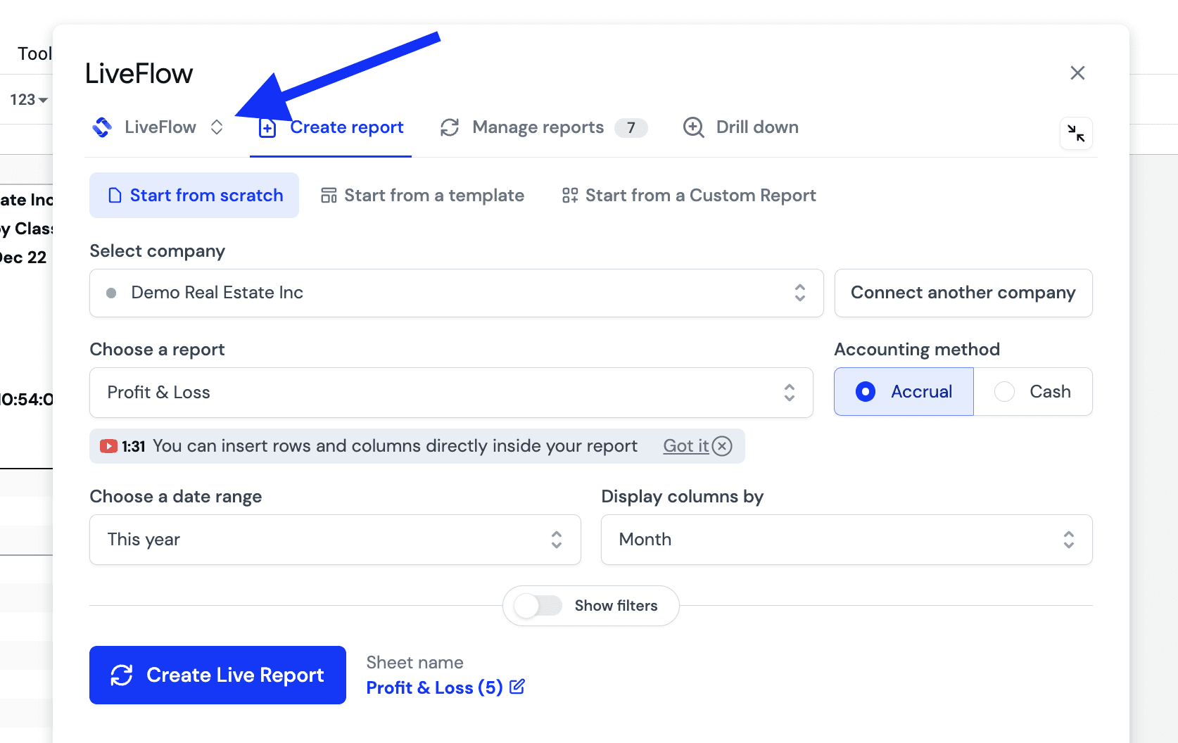
Task: Select the Cash accounting method
Action: [x=1033, y=392]
